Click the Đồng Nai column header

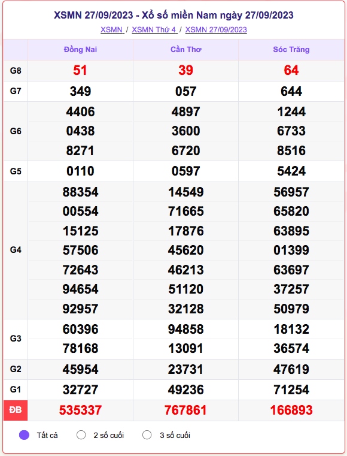pos(80,50)
